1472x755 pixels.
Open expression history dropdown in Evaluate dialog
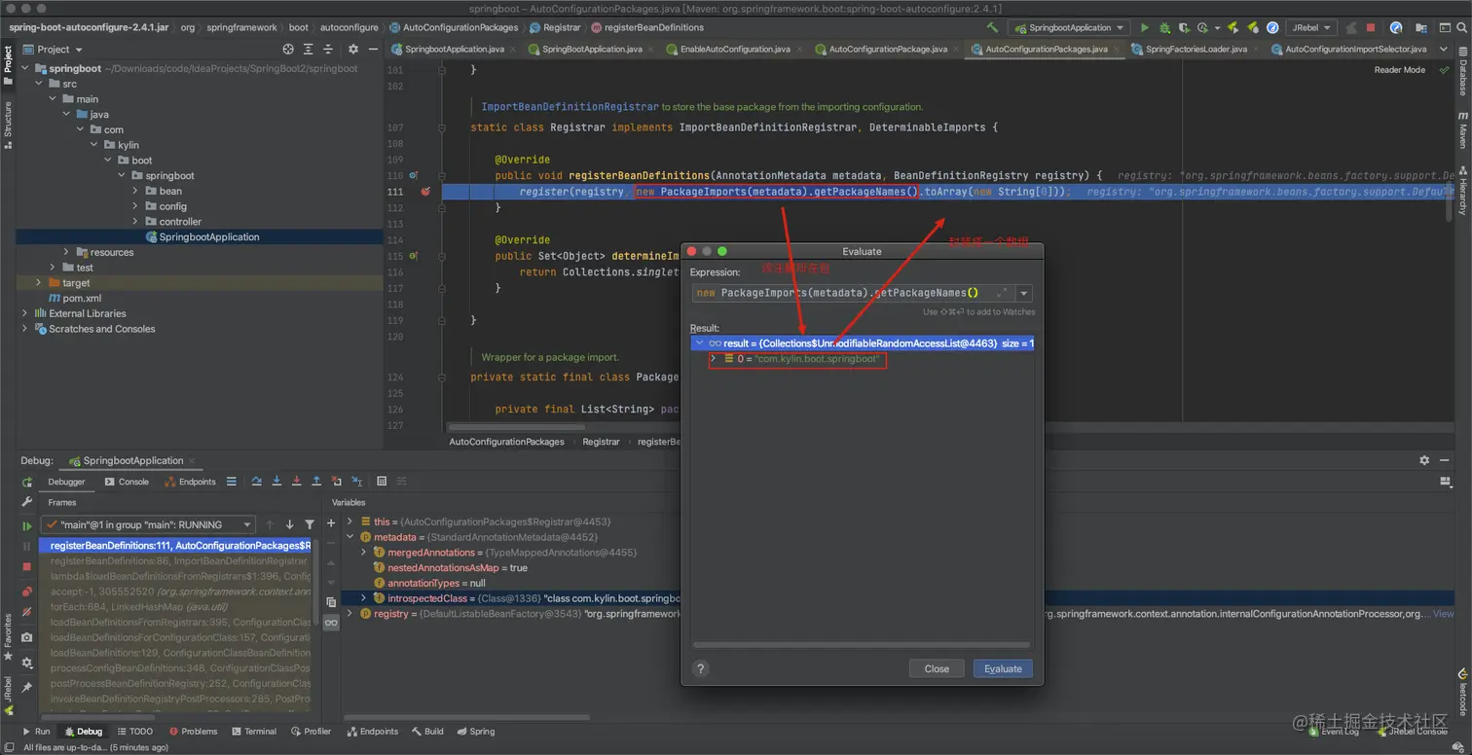1023,293
